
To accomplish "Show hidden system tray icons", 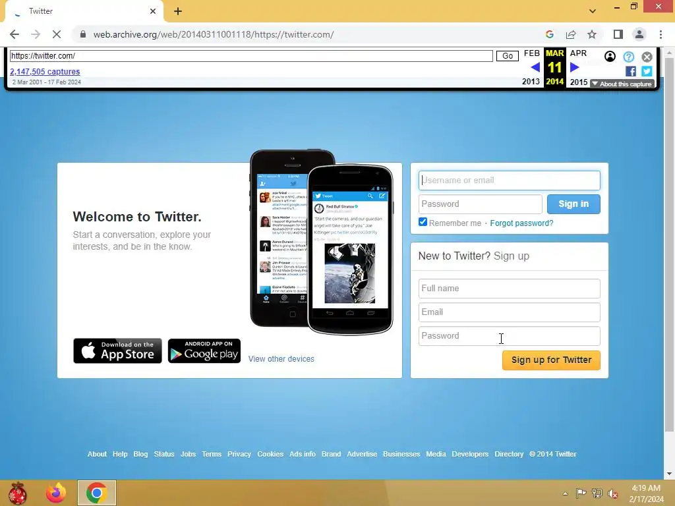I will 565,493.
